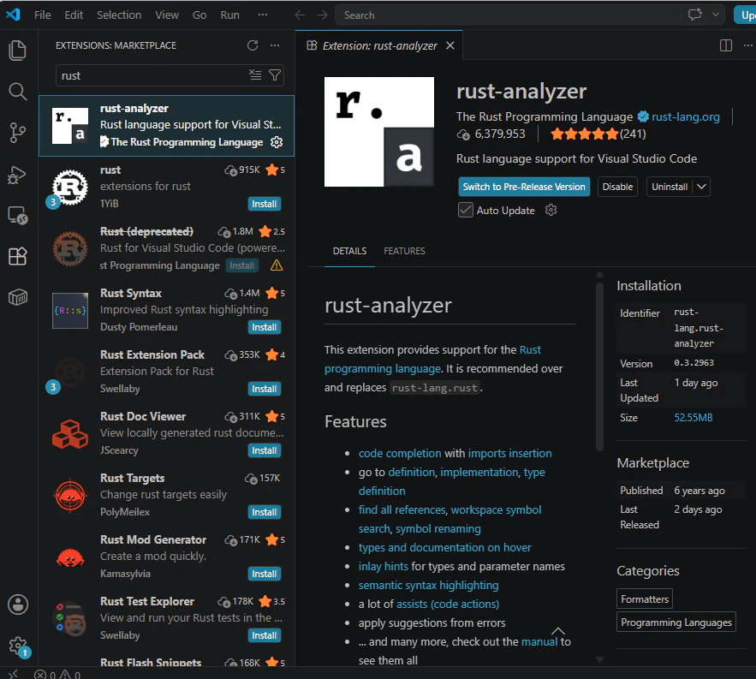The height and width of the screenshot is (679, 756).
Task: Open the rust-lang.org publisher link
Action: (686, 116)
